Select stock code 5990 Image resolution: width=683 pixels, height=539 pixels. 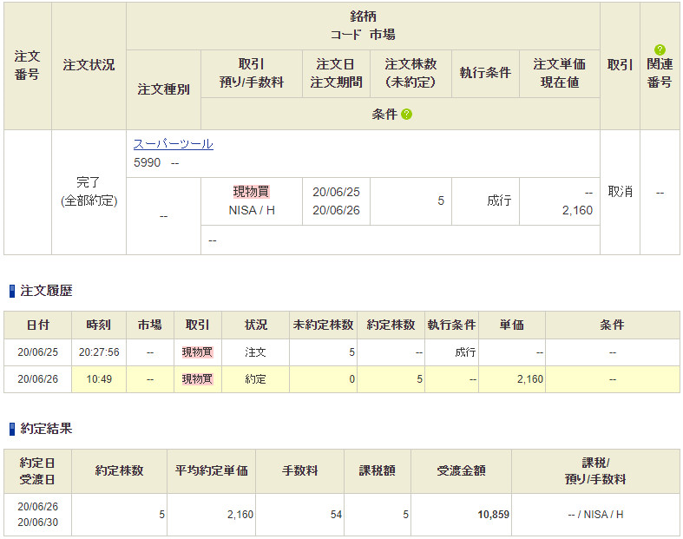[x=147, y=163]
